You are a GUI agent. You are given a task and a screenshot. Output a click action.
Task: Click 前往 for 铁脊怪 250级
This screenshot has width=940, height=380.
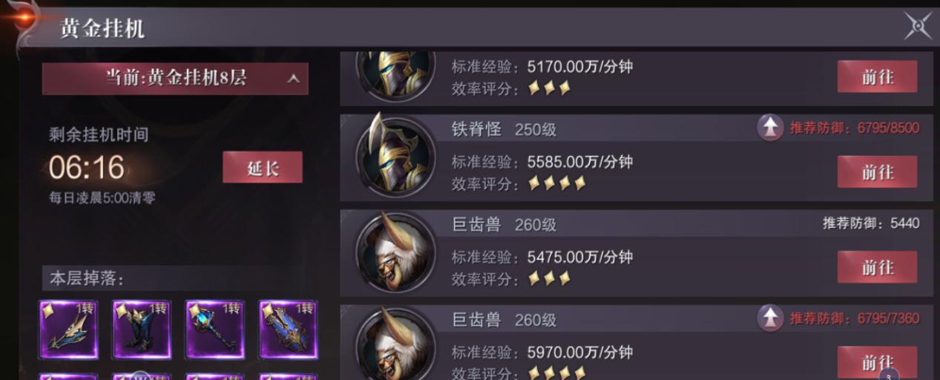877,172
